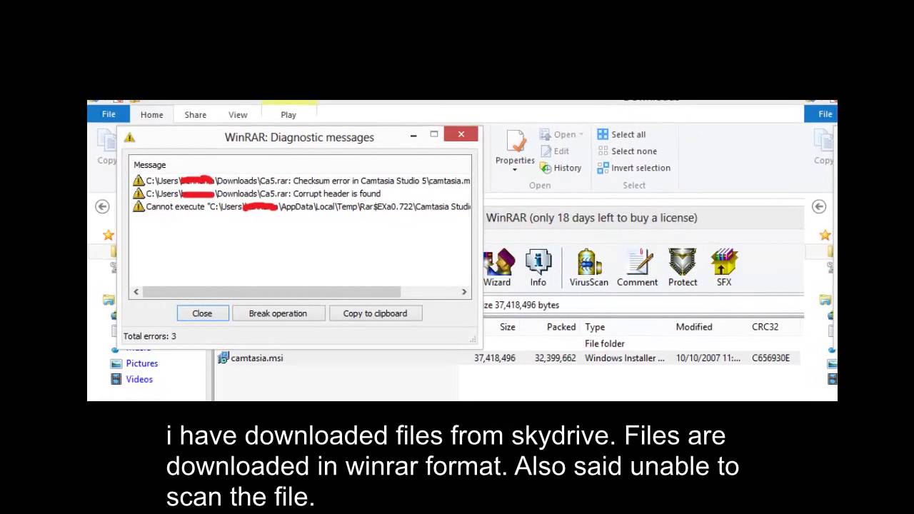Click the back arrow in the right window
Image resolution: width=914 pixels, height=514 pixels.
tap(819, 206)
